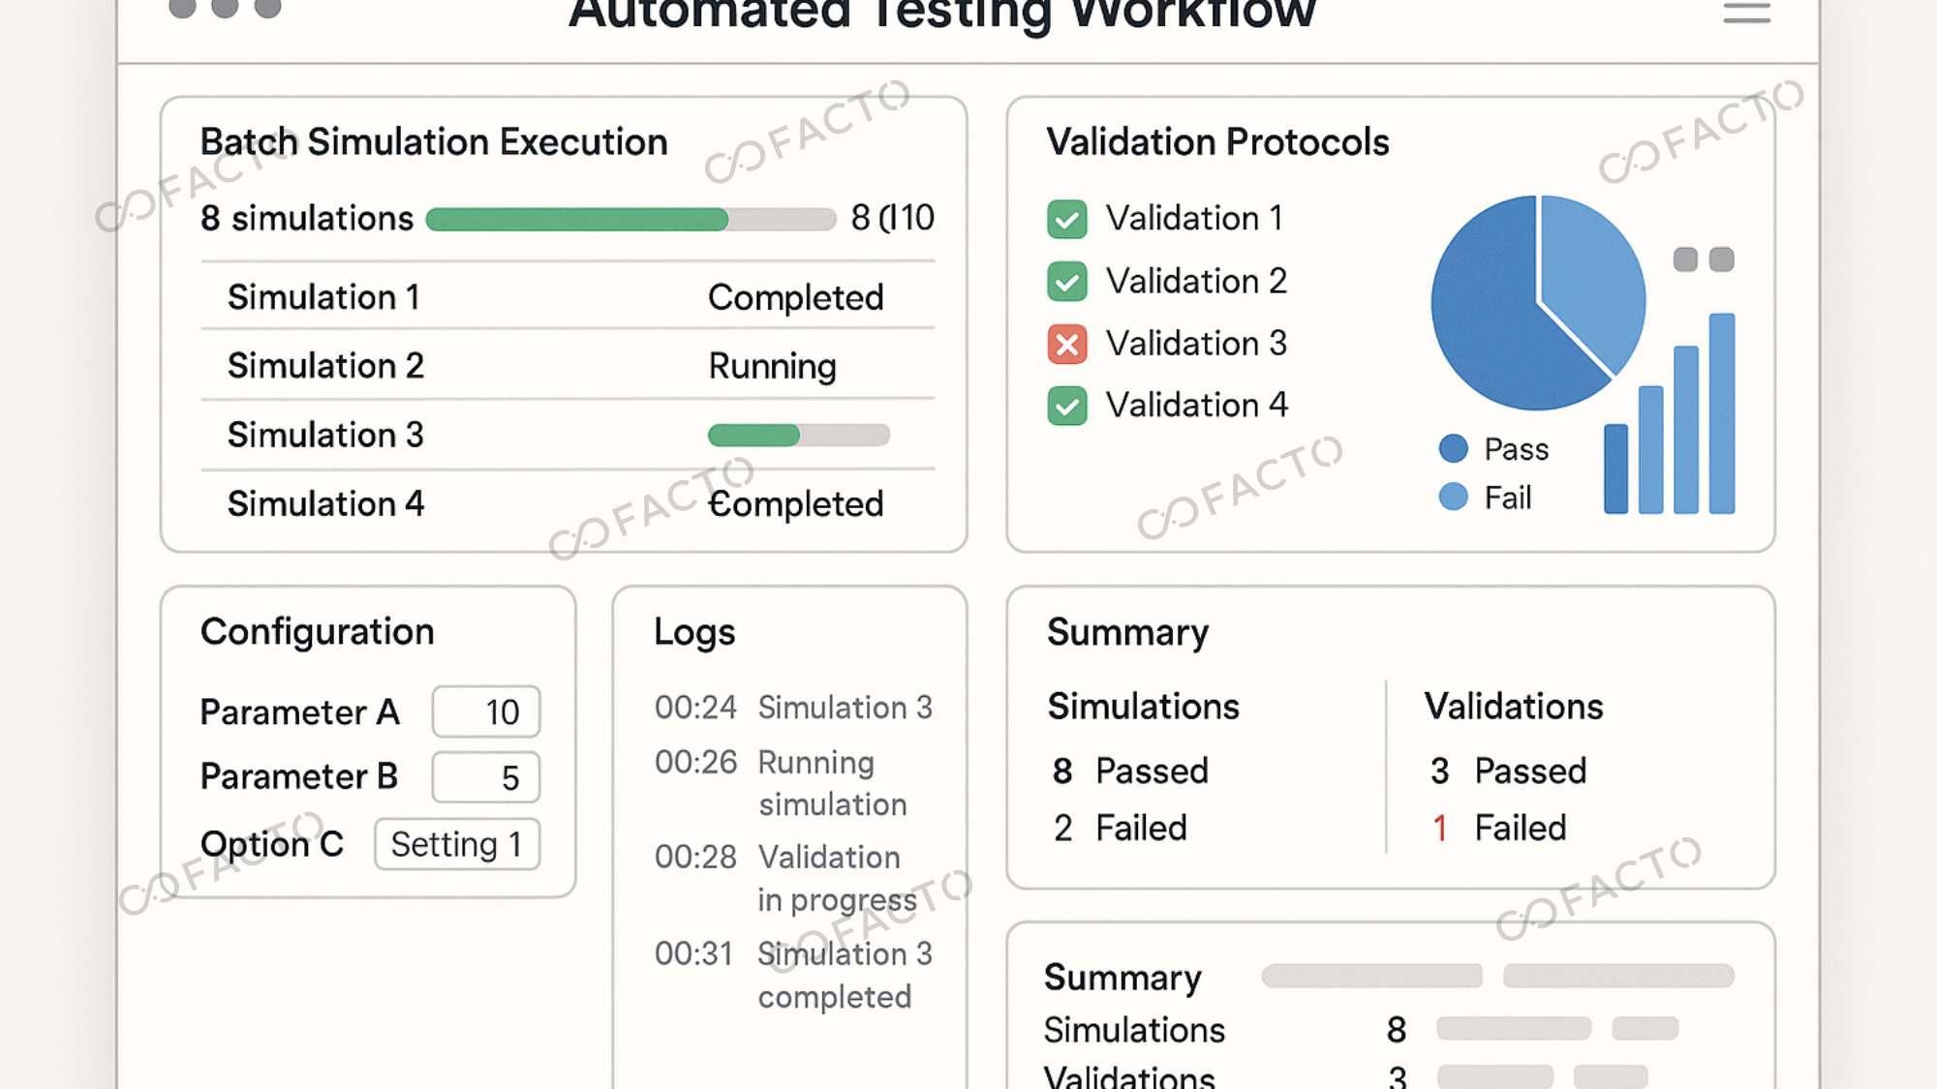Click the first gray square above bar chart
The height and width of the screenshot is (1089, 1937).
pyautogui.click(x=1685, y=259)
